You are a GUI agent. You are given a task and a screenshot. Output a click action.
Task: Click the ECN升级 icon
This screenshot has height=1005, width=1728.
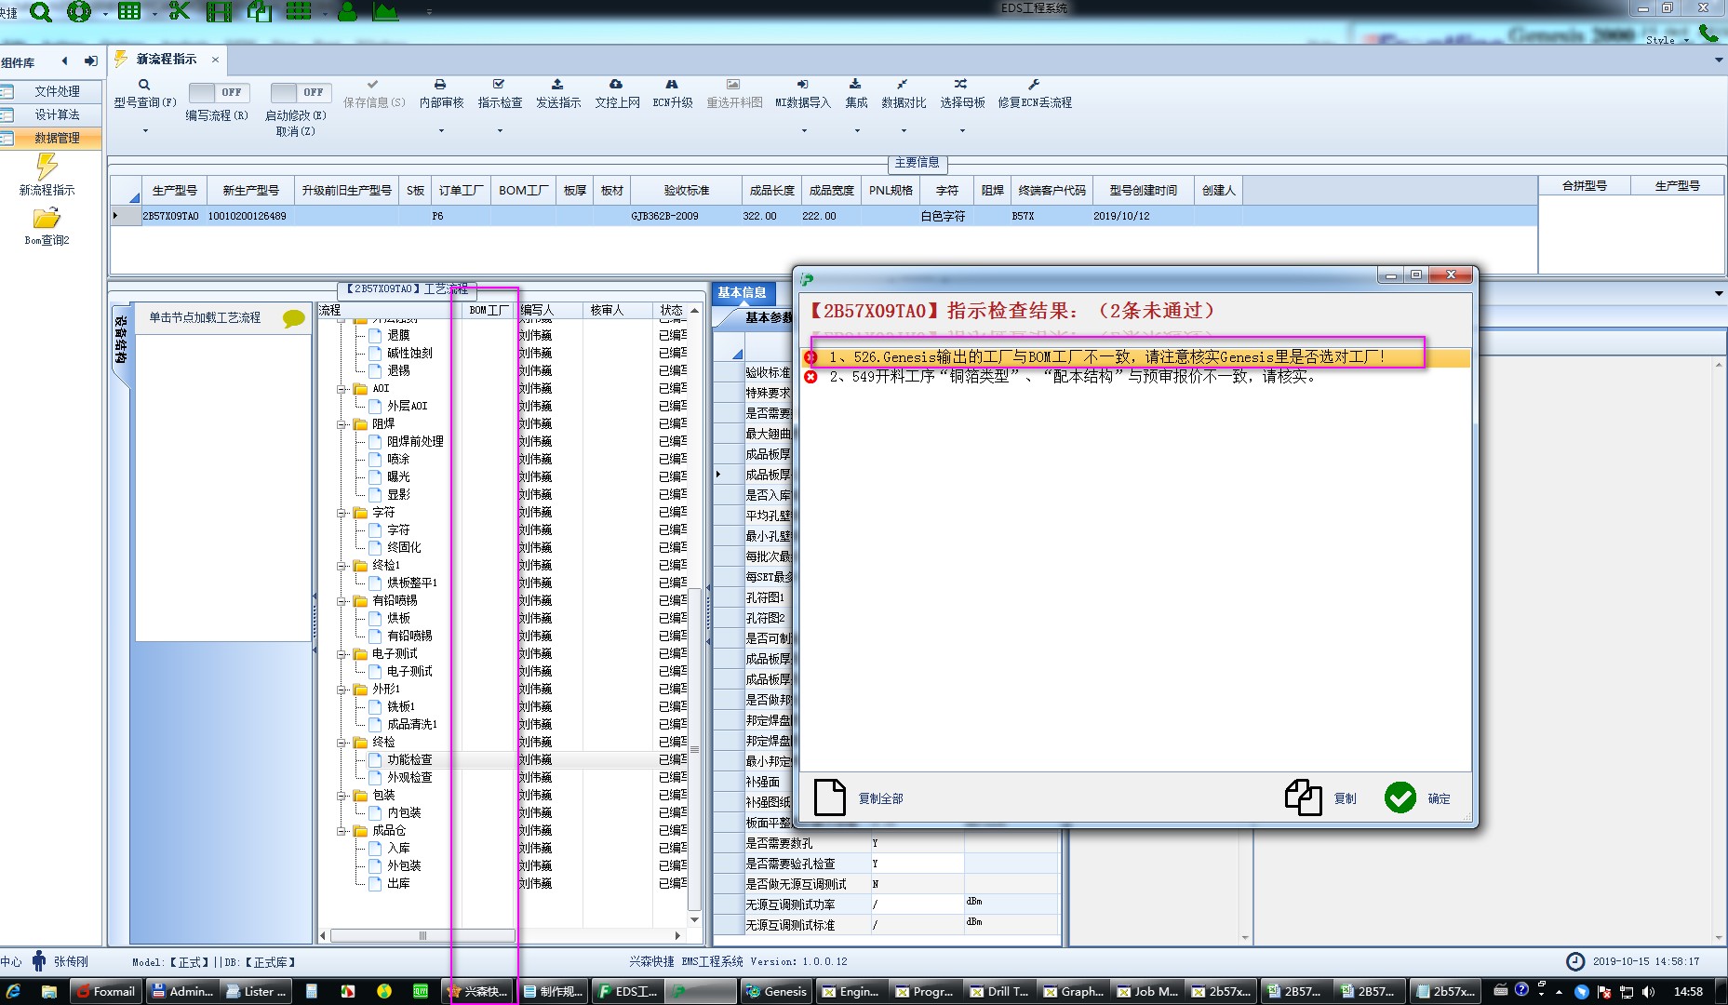pyautogui.click(x=672, y=85)
